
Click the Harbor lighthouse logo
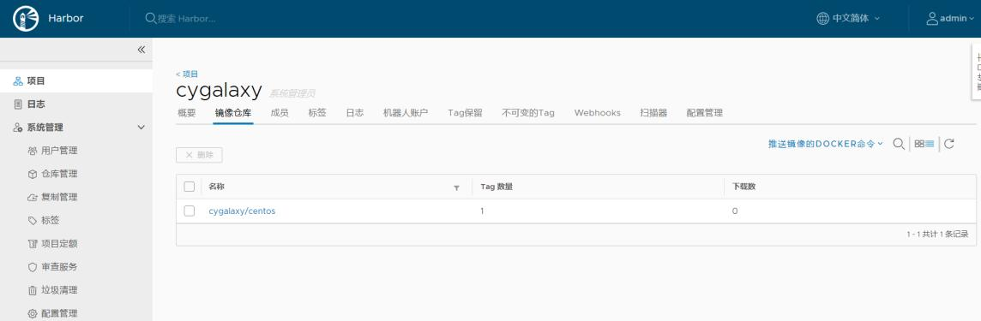(x=27, y=19)
